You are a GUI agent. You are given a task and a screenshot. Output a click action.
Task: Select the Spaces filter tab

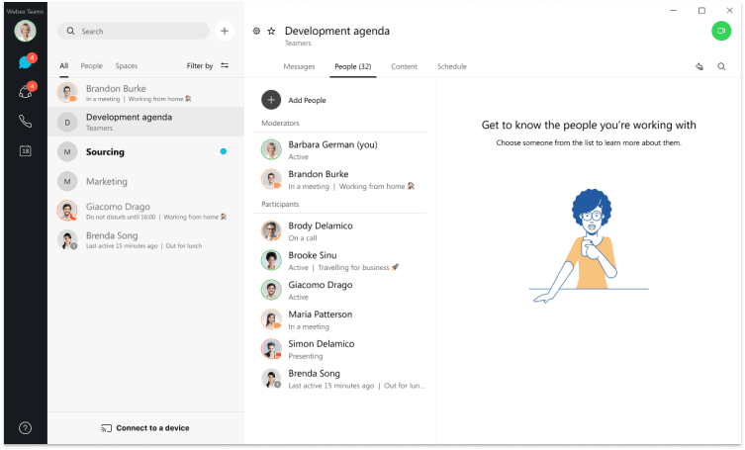tap(127, 66)
